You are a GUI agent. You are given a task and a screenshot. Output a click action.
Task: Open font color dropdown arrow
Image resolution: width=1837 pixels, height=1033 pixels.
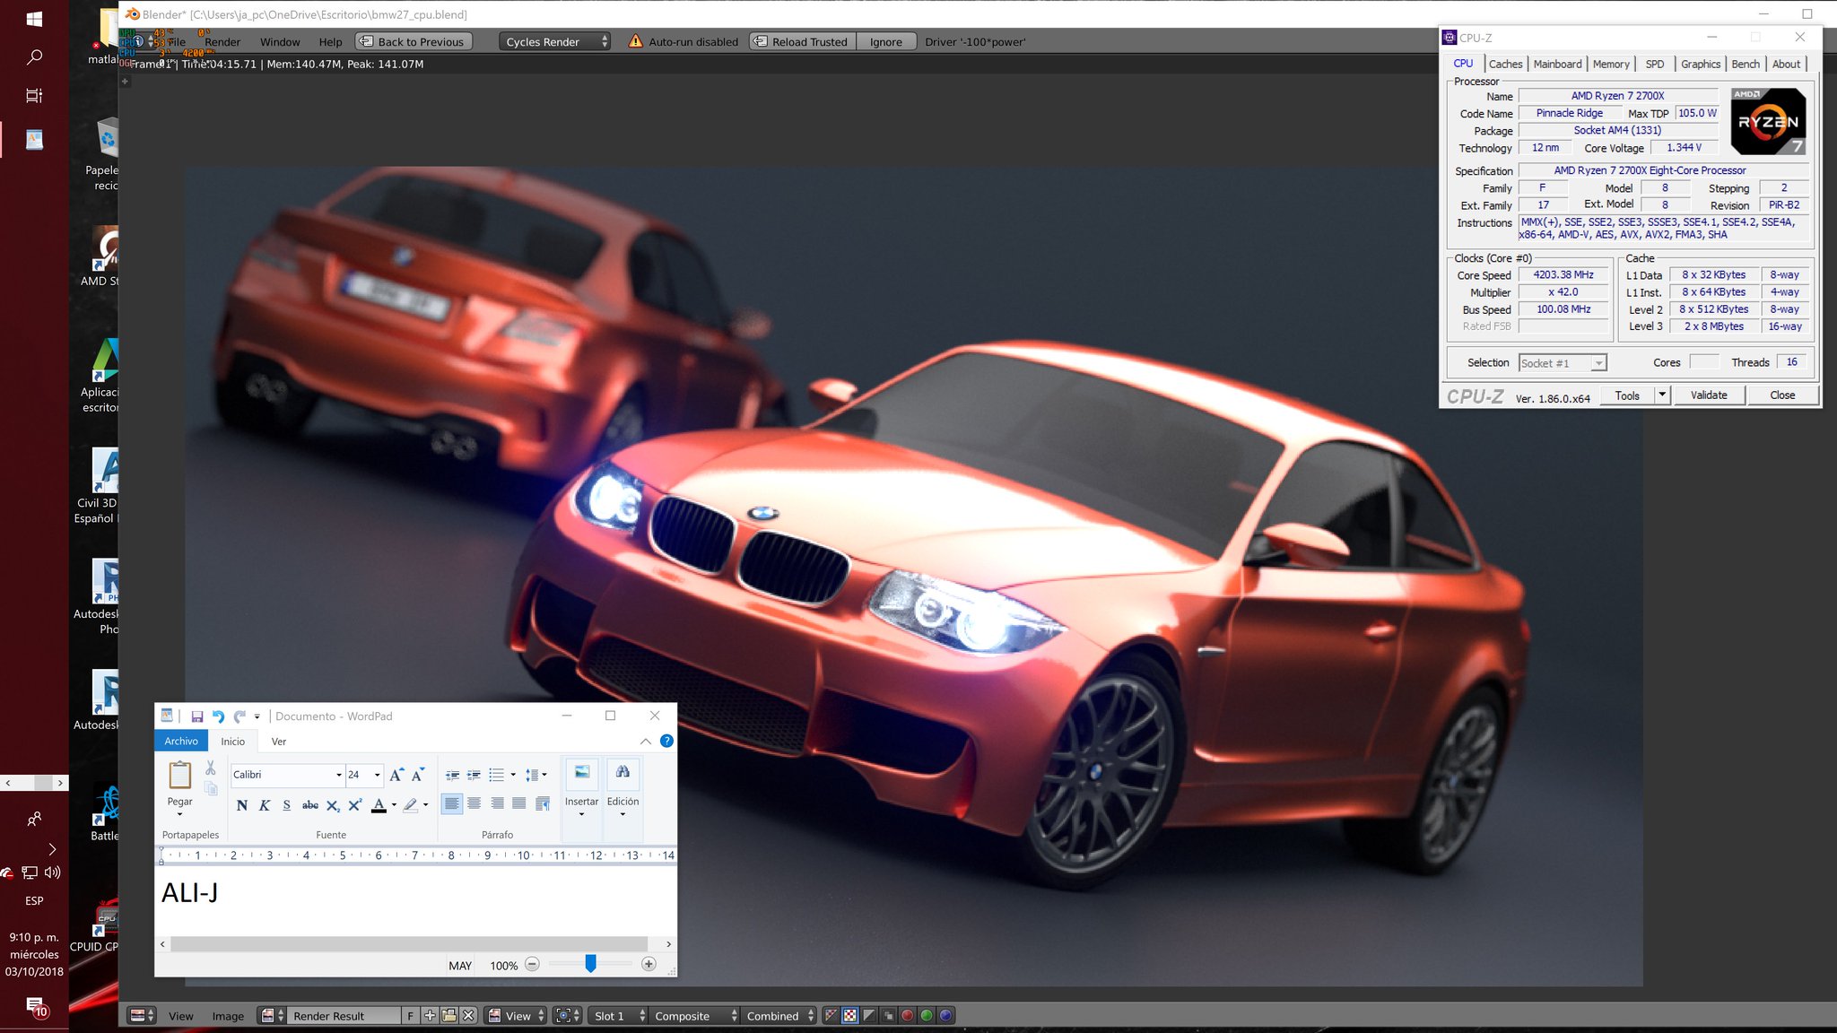[394, 805]
